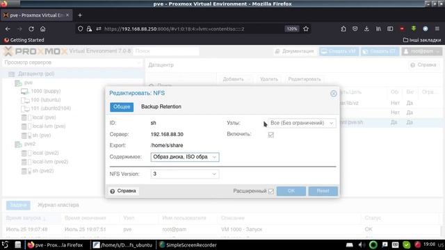The width and height of the screenshot is (445, 250).
Task: Click the site security lock icon
Action: click(89, 28)
